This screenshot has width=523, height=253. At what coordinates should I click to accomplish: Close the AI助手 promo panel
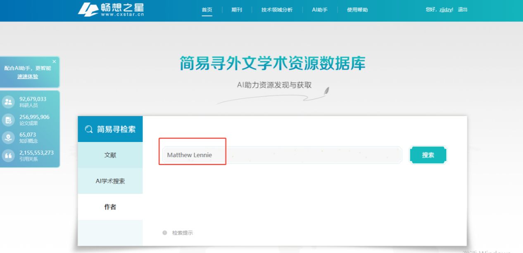tap(54, 61)
